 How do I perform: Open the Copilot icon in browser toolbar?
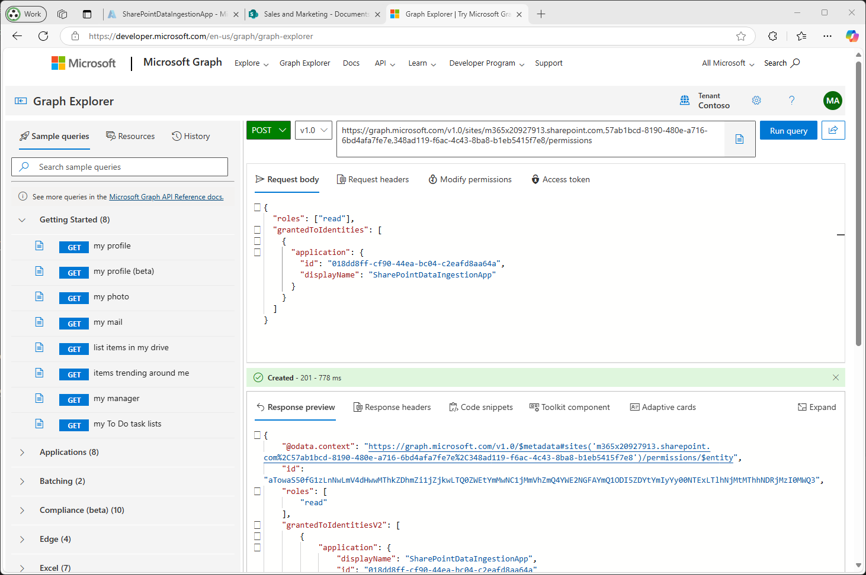(x=852, y=36)
